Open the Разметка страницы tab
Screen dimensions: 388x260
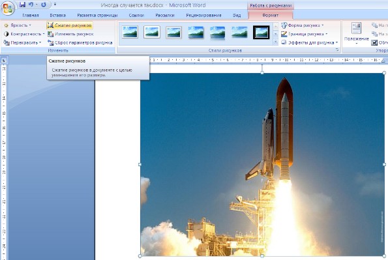pyautogui.click(x=97, y=16)
